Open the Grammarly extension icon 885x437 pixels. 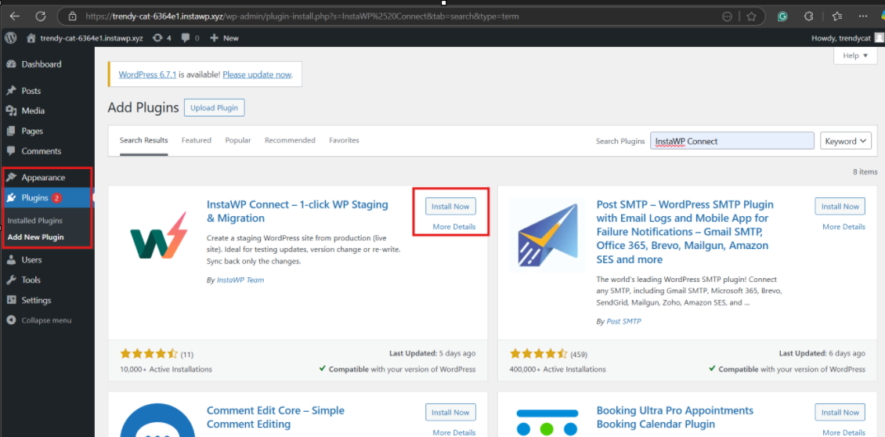(782, 16)
